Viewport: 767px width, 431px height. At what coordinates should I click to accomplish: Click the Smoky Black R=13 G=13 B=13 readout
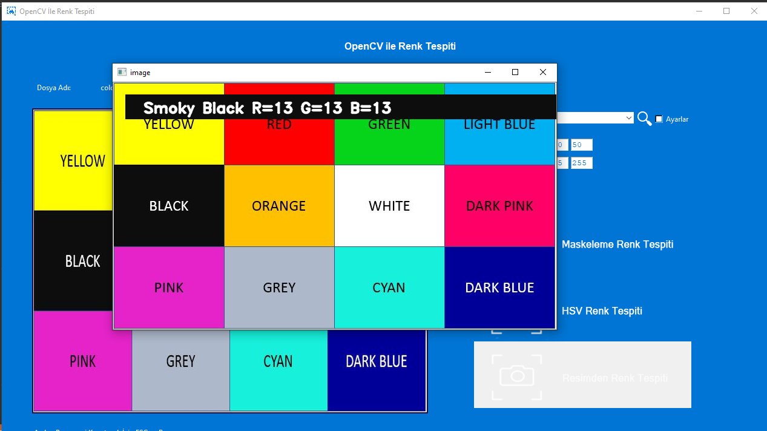click(340, 107)
